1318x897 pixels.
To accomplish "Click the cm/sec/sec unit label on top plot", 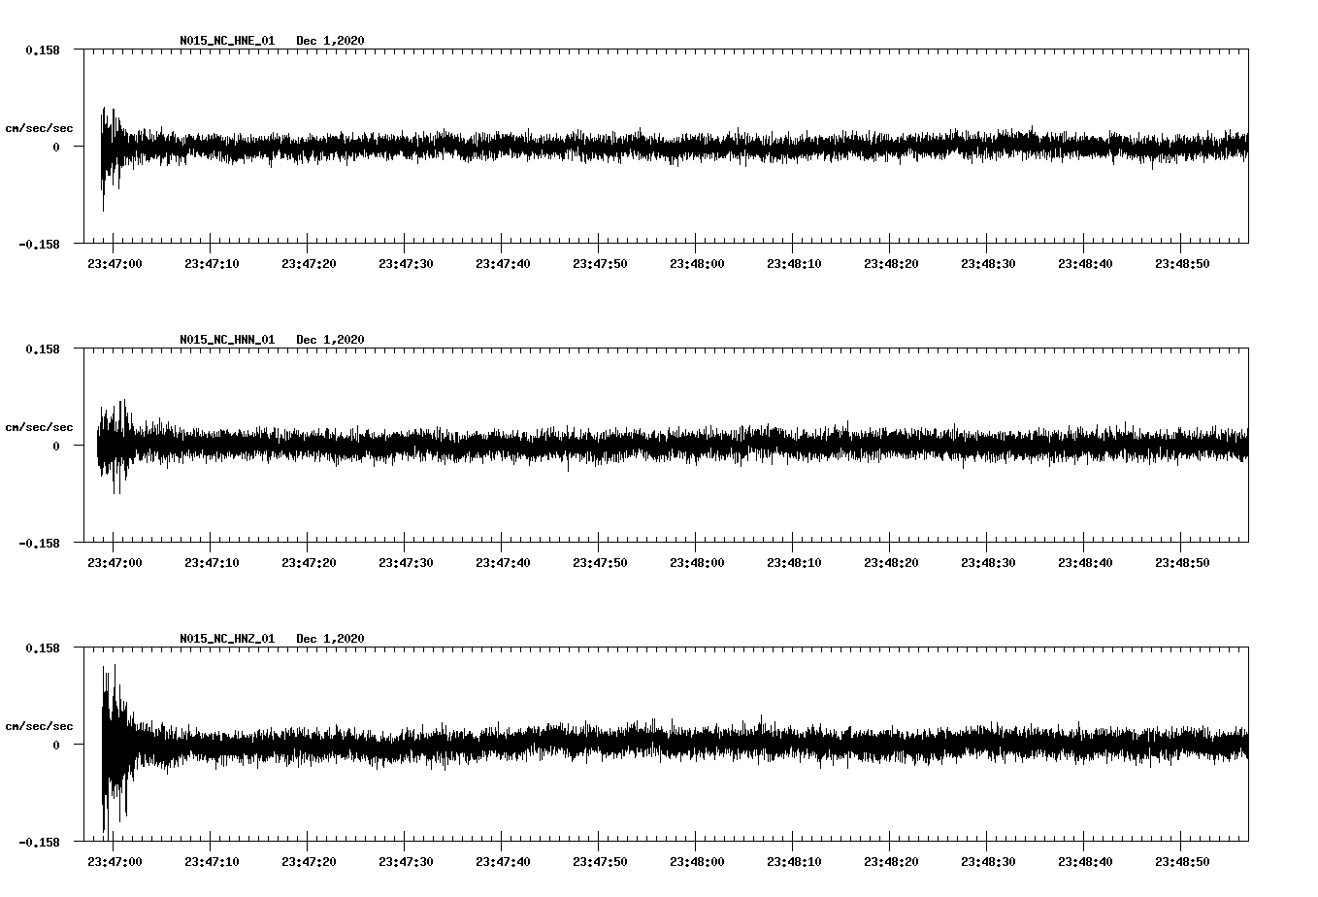I will click(40, 127).
